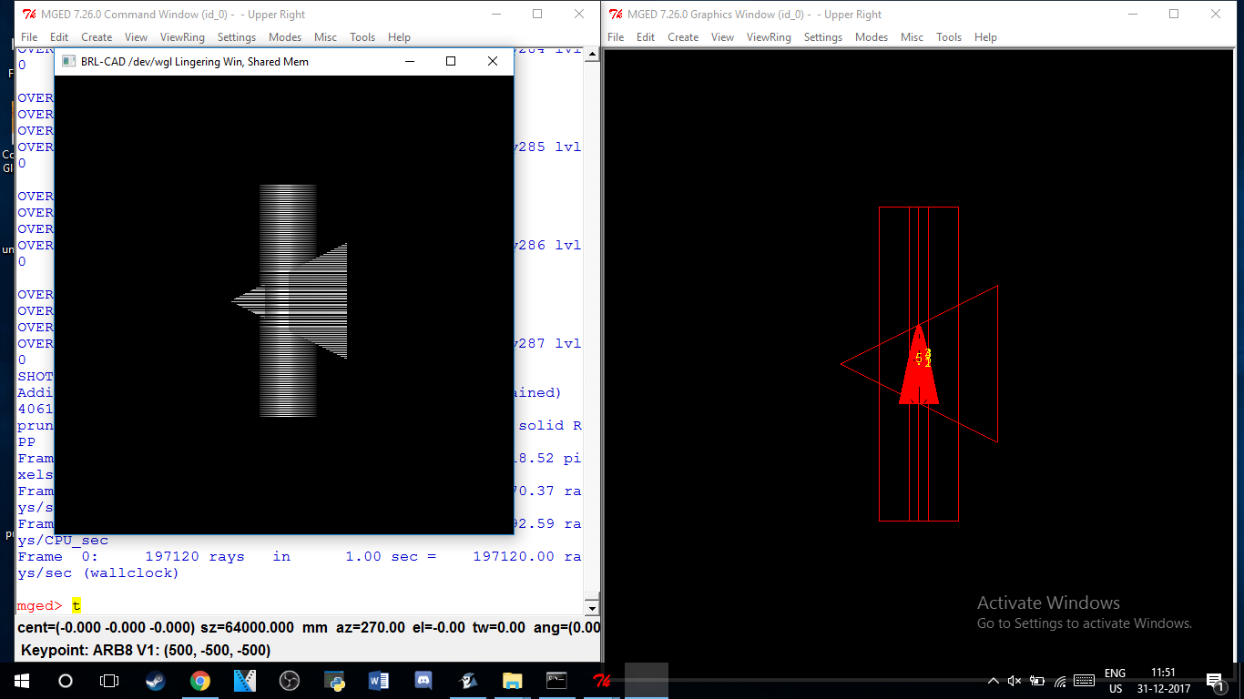
Task: Open Google Chrome from the taskbar
Action: [x=200, y=680]
